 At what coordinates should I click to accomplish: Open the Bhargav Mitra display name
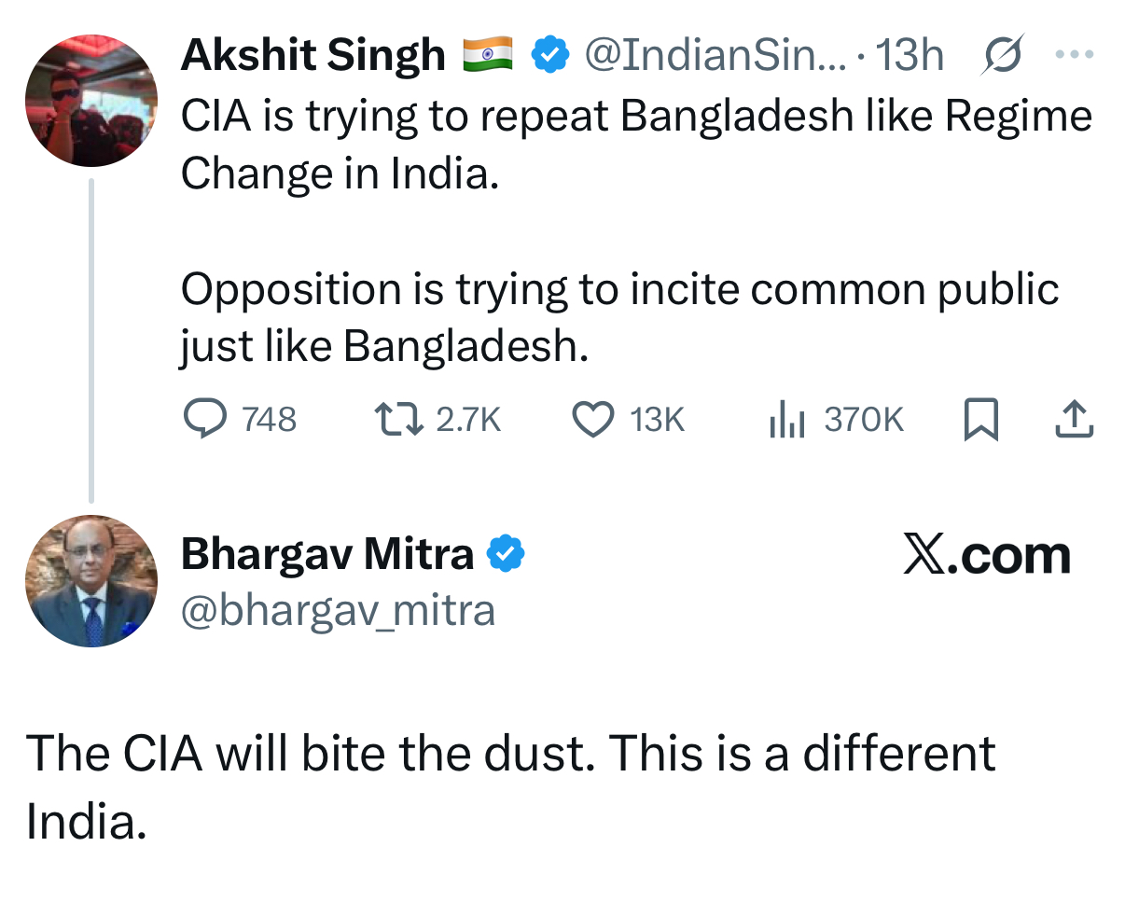(327, 554)
